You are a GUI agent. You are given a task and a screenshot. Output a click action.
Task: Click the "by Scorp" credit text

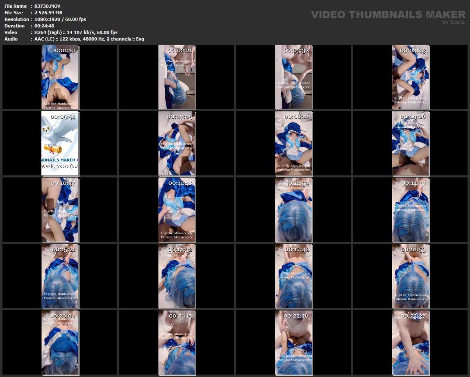pos(454,22)
